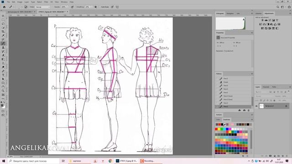292x164 pixels.
Task: Select the Lasso tool
Action: 3,24
